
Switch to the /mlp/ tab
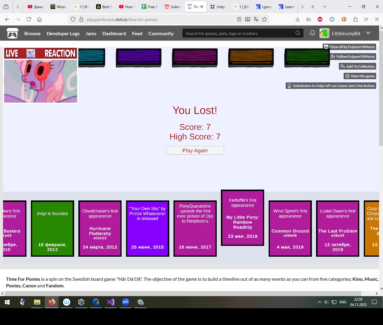pos(218,7)
